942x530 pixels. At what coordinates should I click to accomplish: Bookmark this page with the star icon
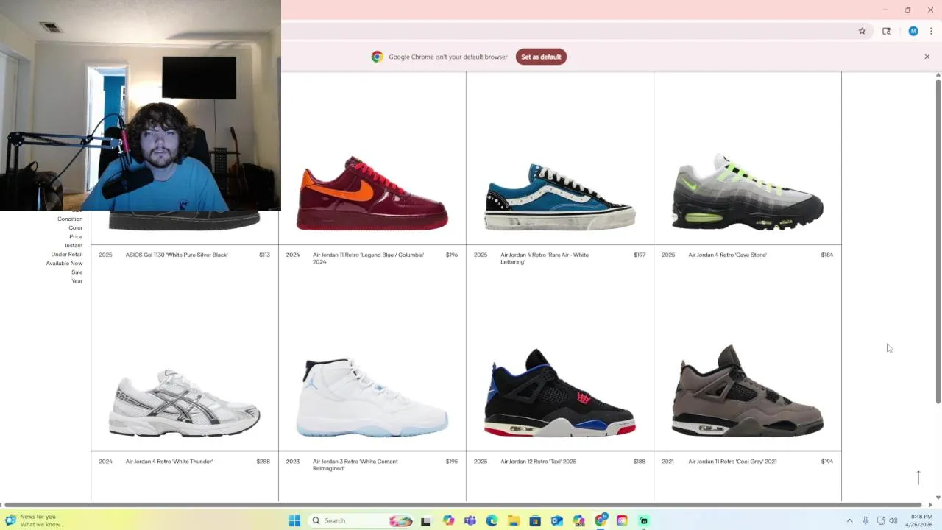tap(862, 31)
